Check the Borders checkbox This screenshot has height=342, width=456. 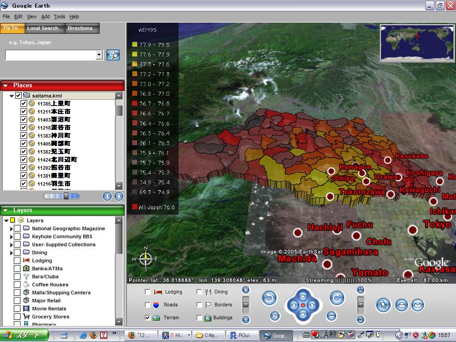pos(199,305)
